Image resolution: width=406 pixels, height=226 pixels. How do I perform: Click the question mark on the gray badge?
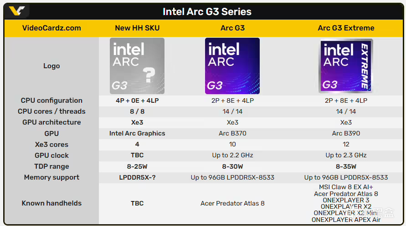[149, 75]
